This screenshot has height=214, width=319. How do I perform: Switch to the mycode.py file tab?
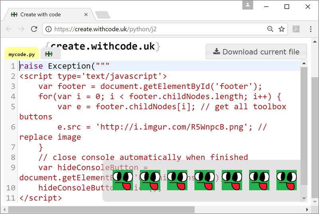tap(22, 54)
